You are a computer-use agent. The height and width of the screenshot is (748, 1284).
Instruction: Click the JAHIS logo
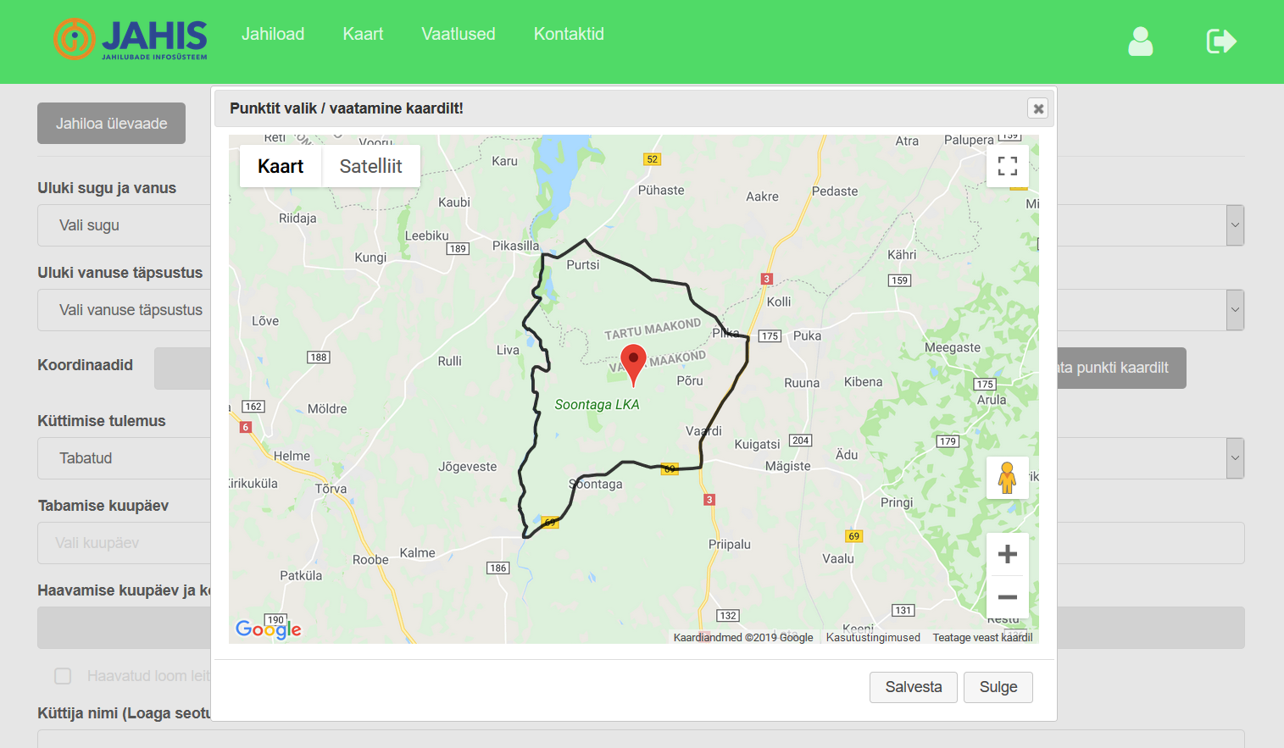tap(131, 39)
